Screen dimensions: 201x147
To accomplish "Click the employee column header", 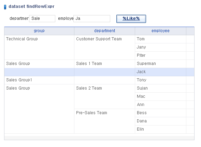I will [160, 31].
